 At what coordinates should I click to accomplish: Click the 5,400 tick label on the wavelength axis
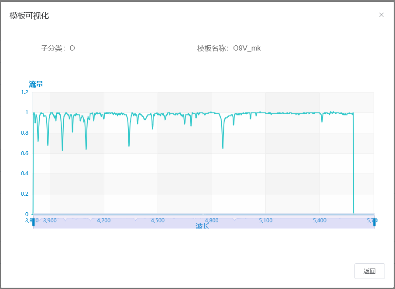[319, 221]
